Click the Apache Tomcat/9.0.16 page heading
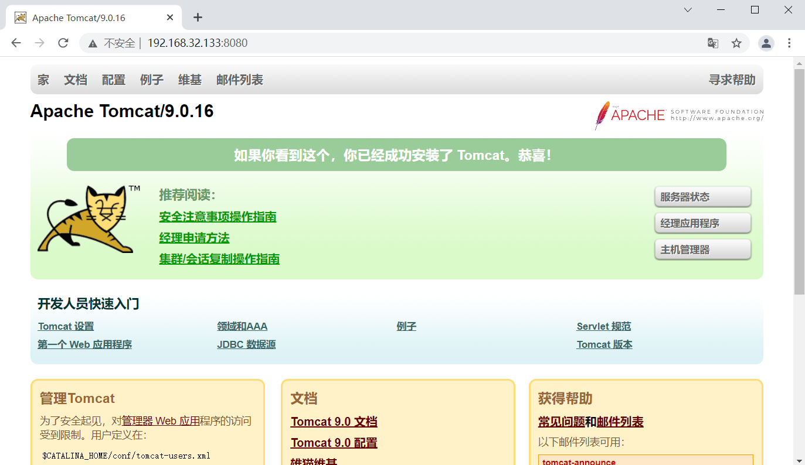 (122, 111)
